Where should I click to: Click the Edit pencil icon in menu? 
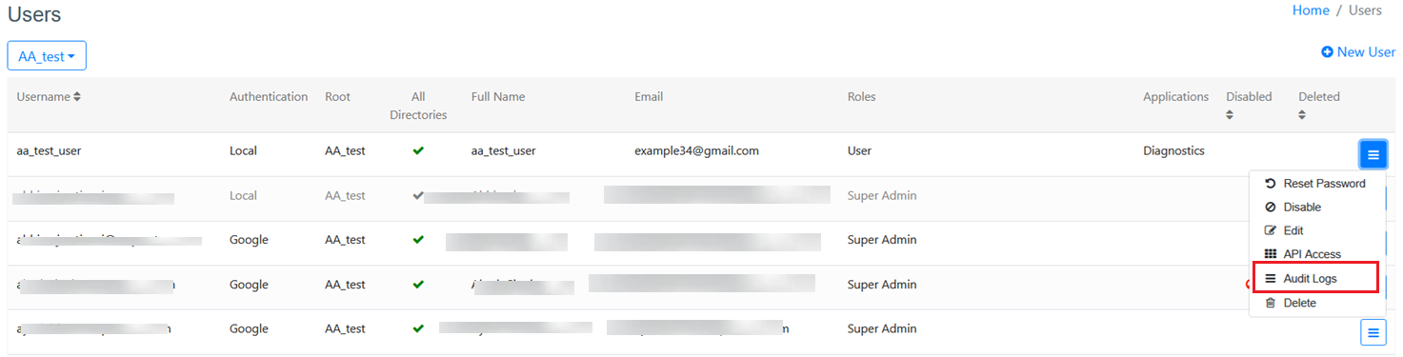tap(1270, 230)
